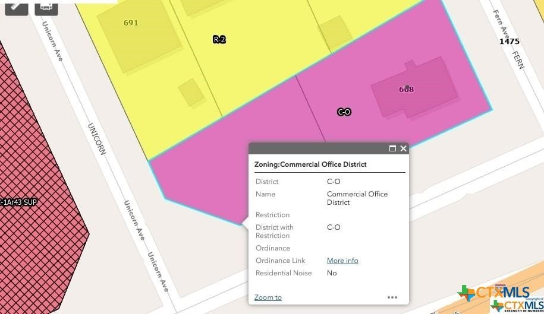Open the popup's three-dots actions menu
This screenshot has height=314, width=544.
[x=392, y=297]
